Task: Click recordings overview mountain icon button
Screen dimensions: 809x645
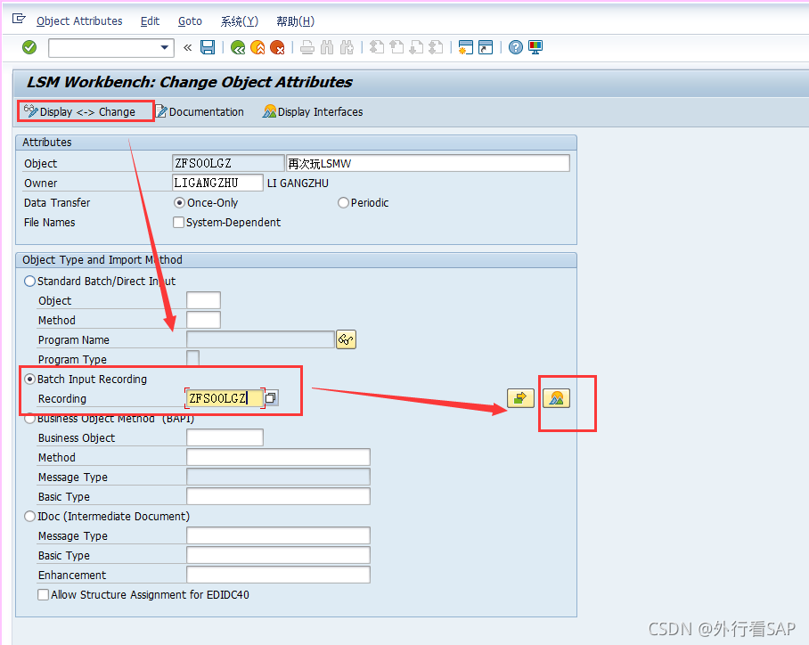Action: tap(556, 398)
